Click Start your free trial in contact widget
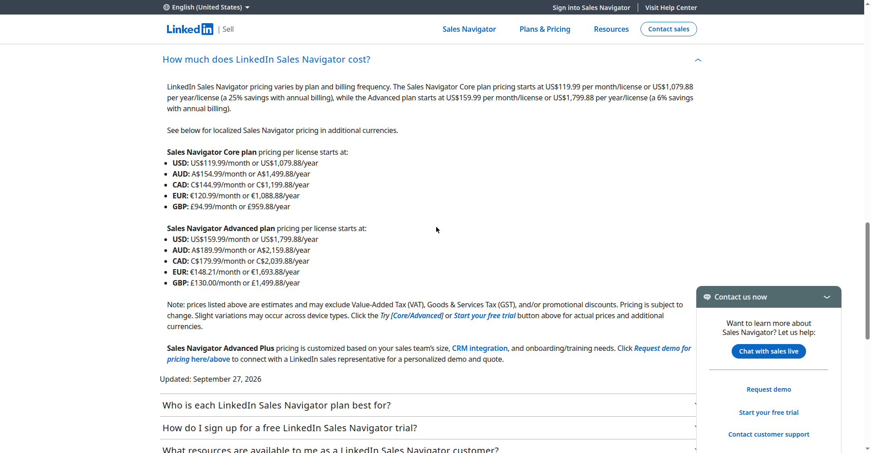 point(769,413)
